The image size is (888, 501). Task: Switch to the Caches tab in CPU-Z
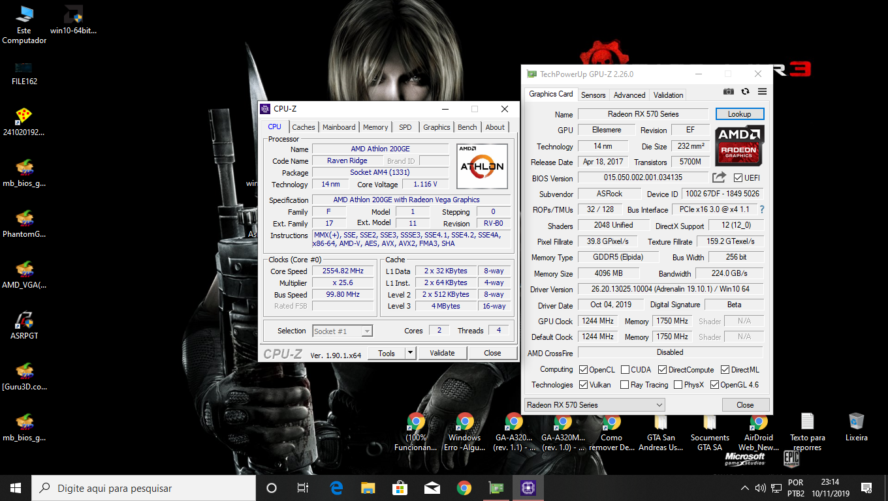point(304,127)
